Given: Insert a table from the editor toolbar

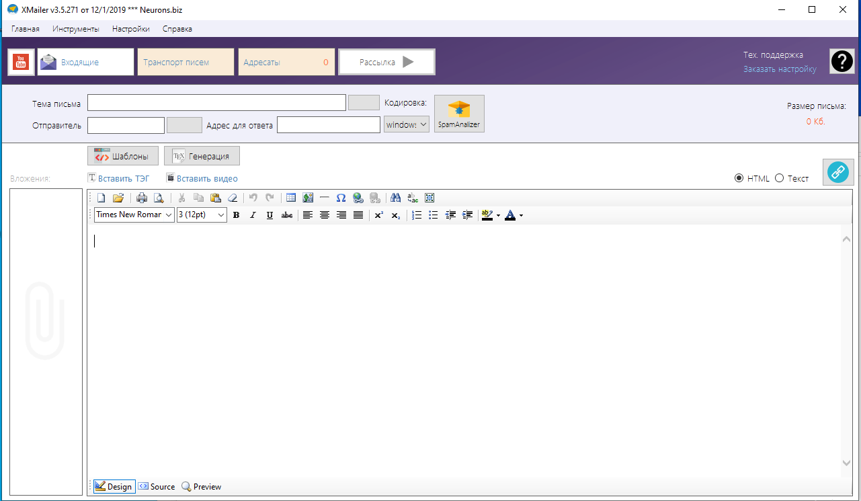Looking at the screenshot, I should coord(291,198).
